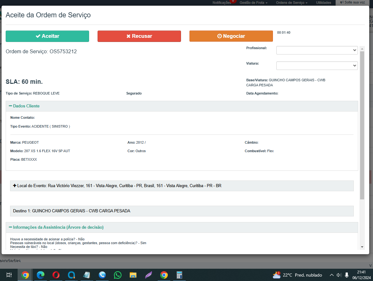
Task: Select the Destino 1 panel row
Action: click(x=182, y=211)
